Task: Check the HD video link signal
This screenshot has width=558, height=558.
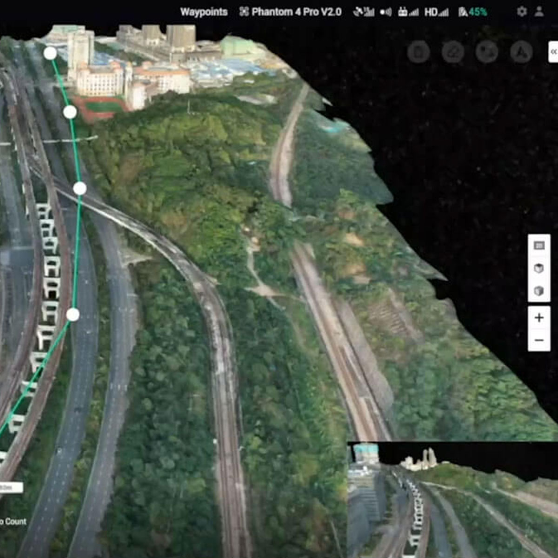Action: (436, 12)
